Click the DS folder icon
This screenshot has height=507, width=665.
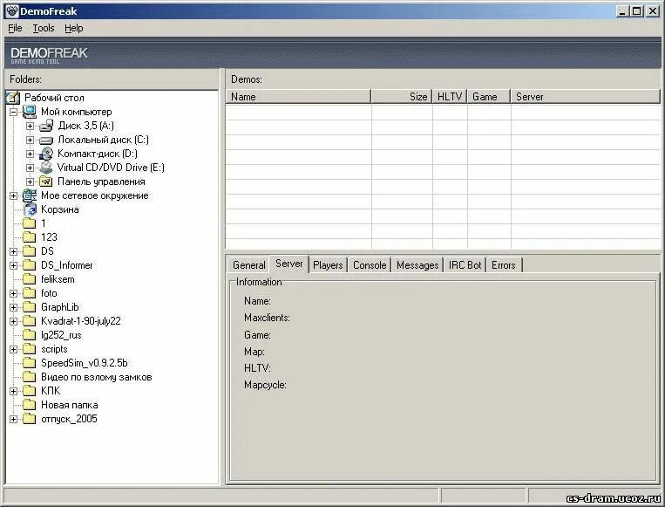[x=30, y=251]
